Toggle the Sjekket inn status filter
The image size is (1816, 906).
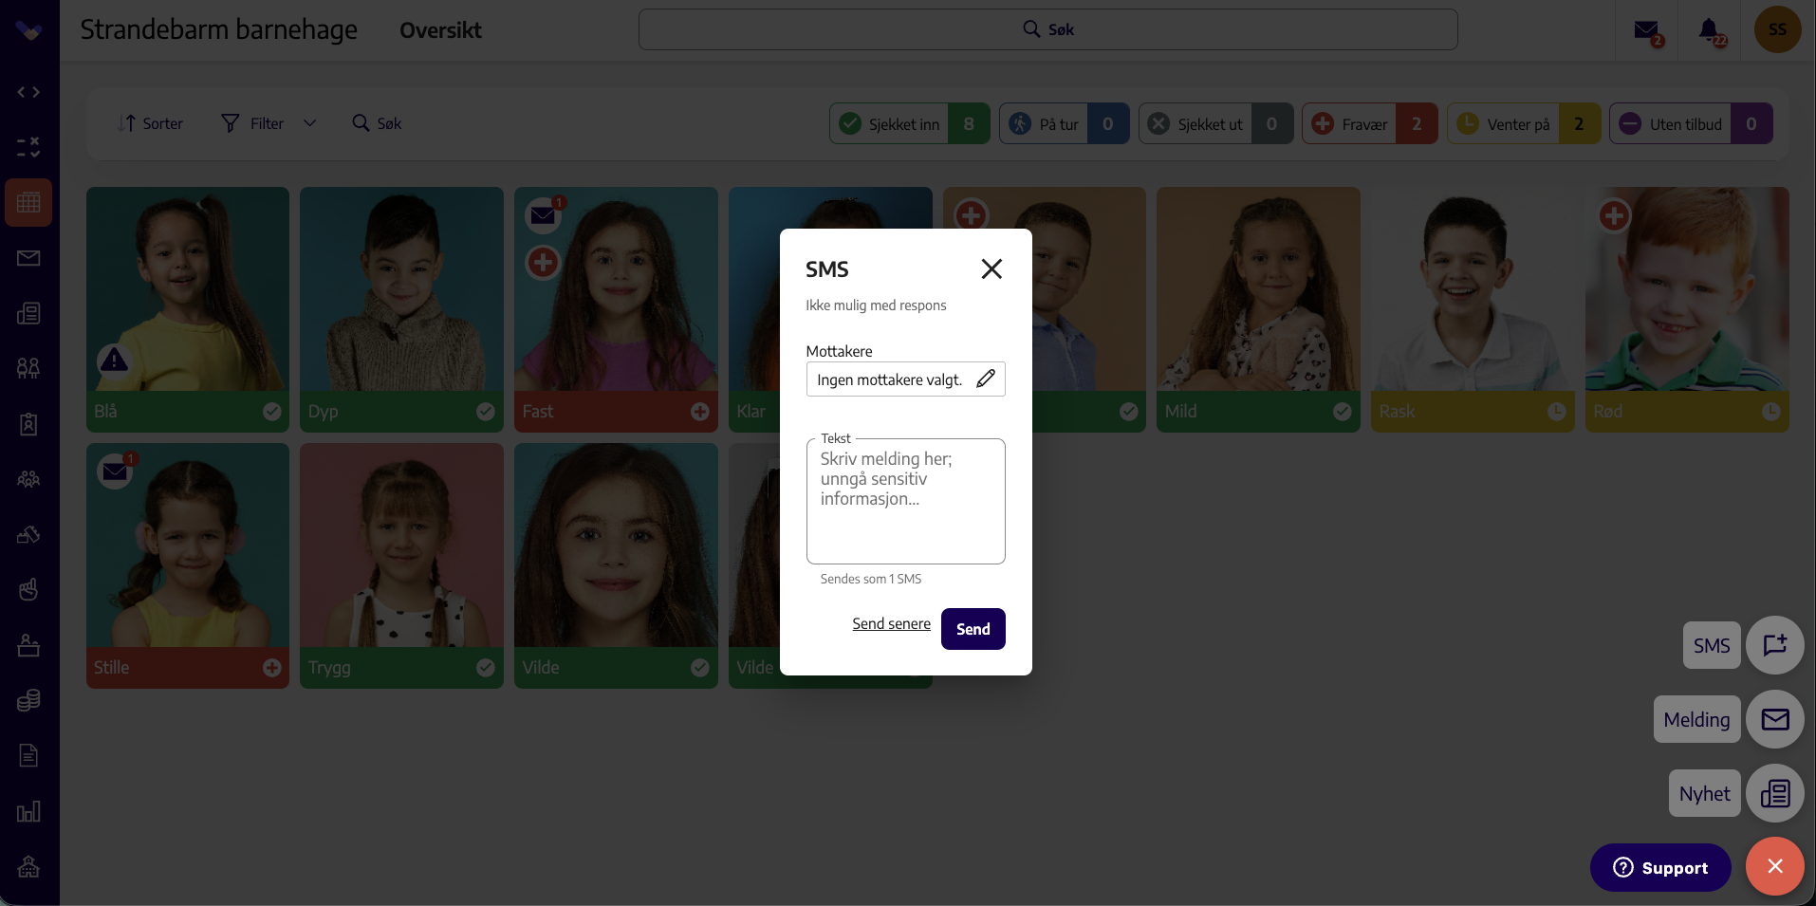point(909,123)
